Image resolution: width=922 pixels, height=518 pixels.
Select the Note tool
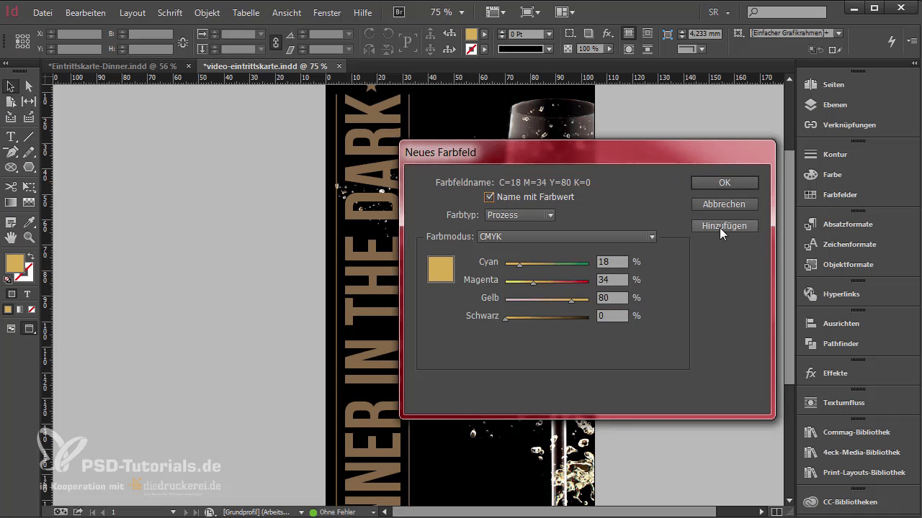pyautogui.click(x=11, y=222)
